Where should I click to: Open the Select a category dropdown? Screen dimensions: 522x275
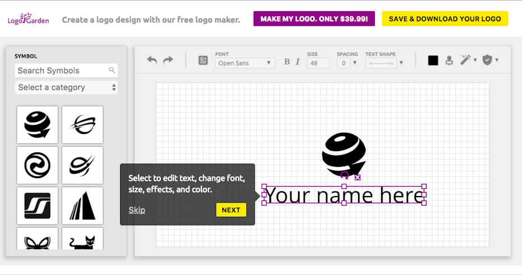tap(66, 87)
